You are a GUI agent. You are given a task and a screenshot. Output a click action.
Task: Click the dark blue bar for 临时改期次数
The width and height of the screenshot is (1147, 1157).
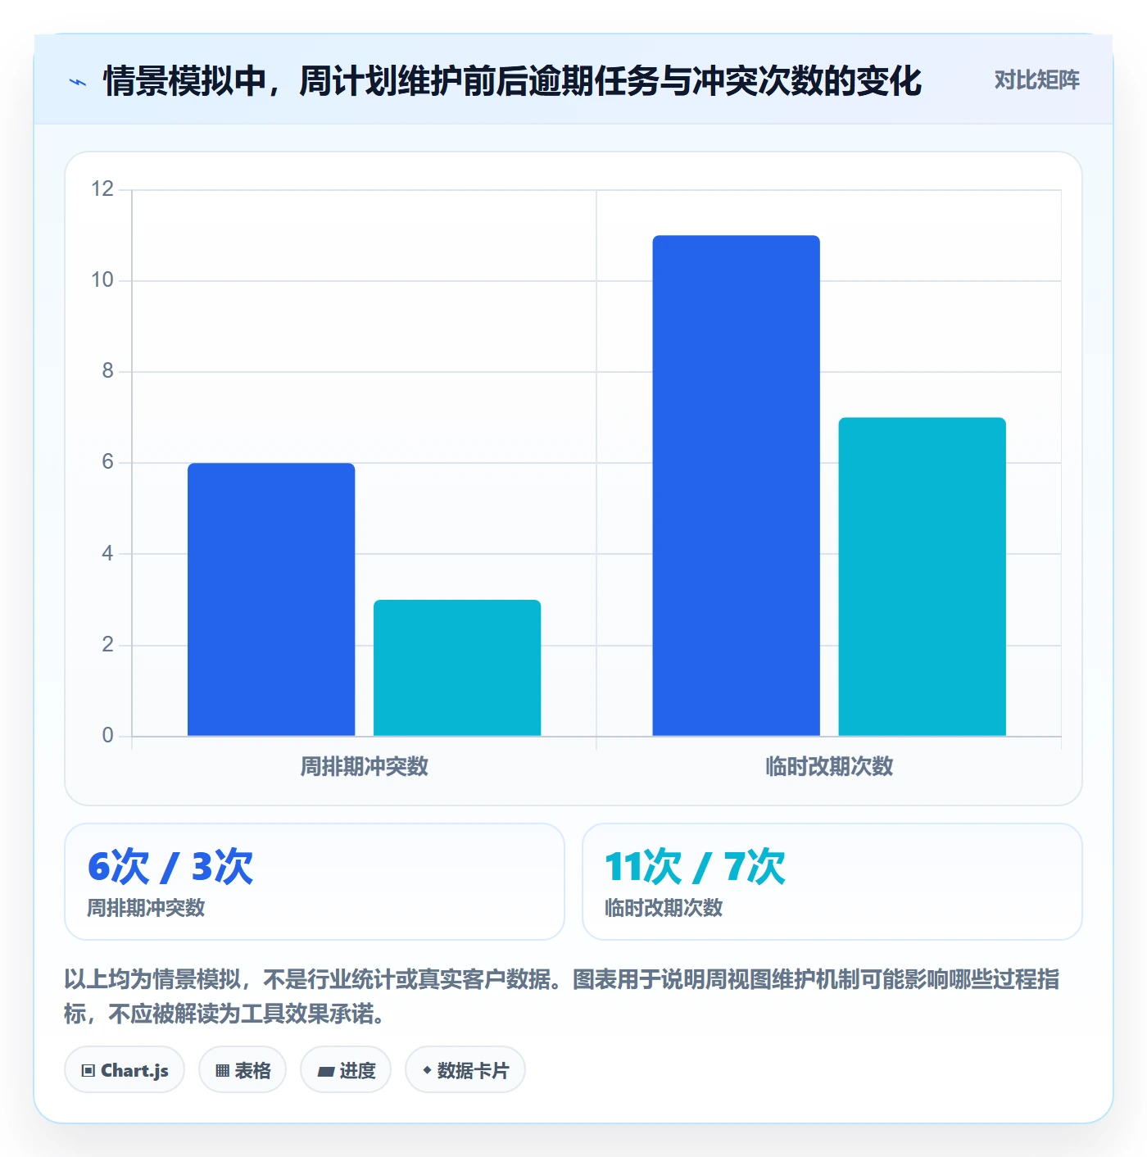[x=736, y=485]
